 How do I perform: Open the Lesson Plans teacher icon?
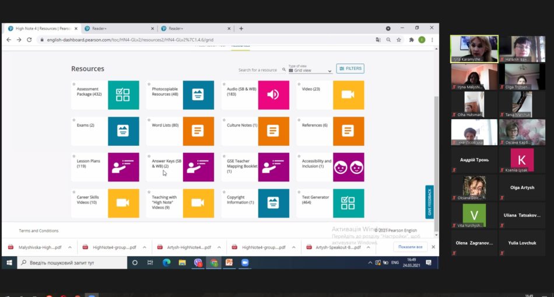point(123,167)
